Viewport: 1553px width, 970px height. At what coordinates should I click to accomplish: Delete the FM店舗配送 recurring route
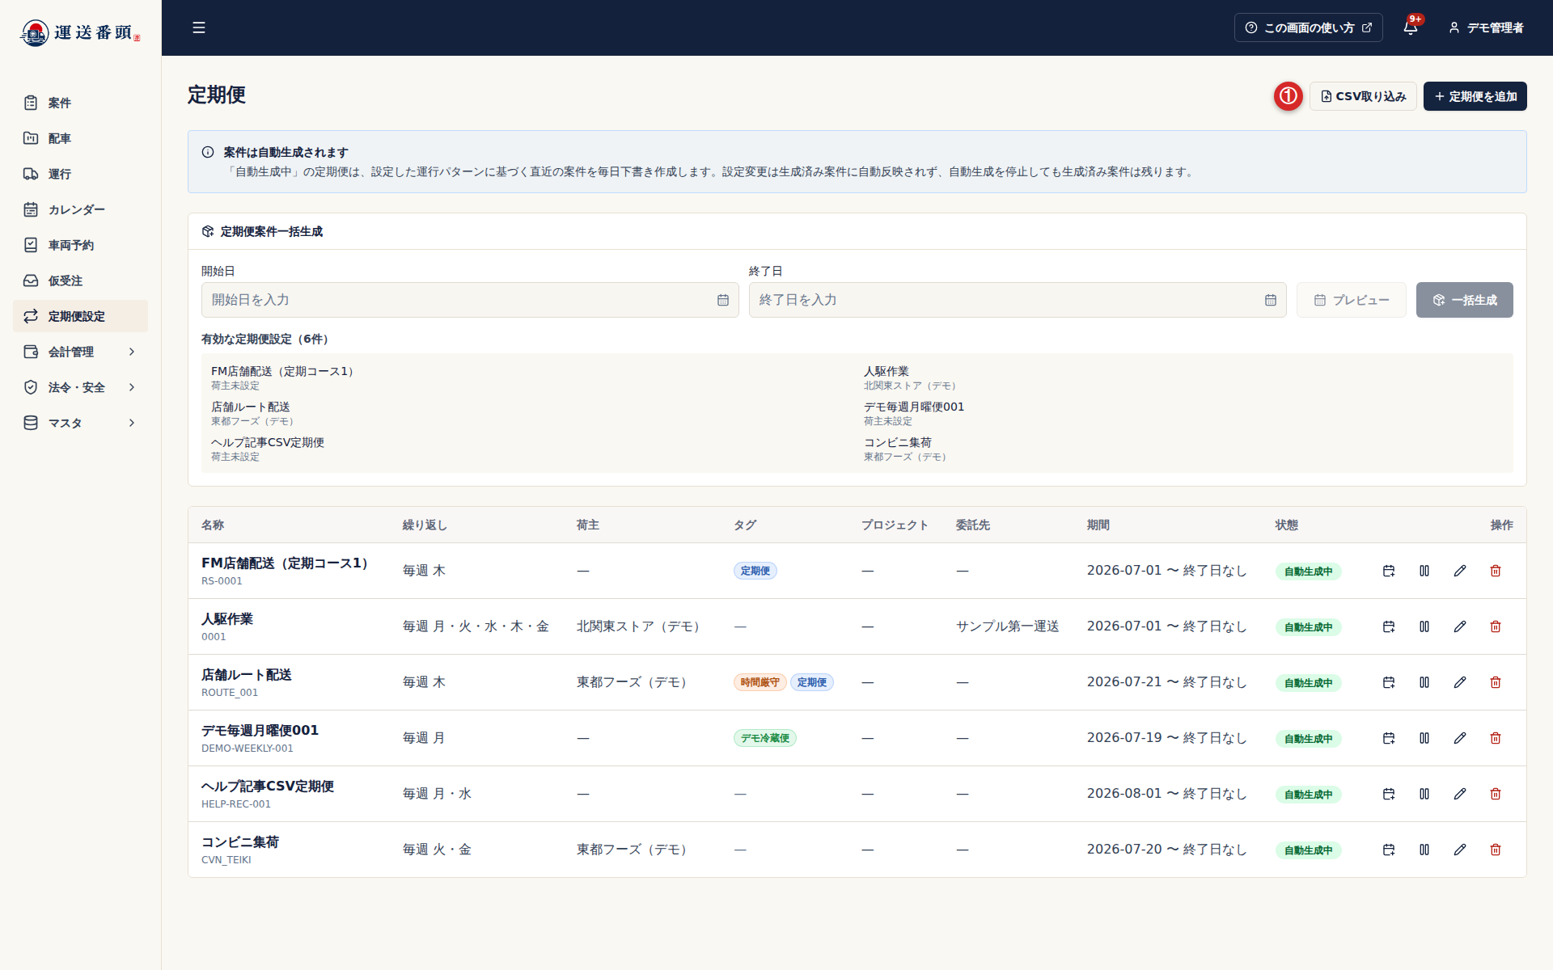coord(1496,571)
